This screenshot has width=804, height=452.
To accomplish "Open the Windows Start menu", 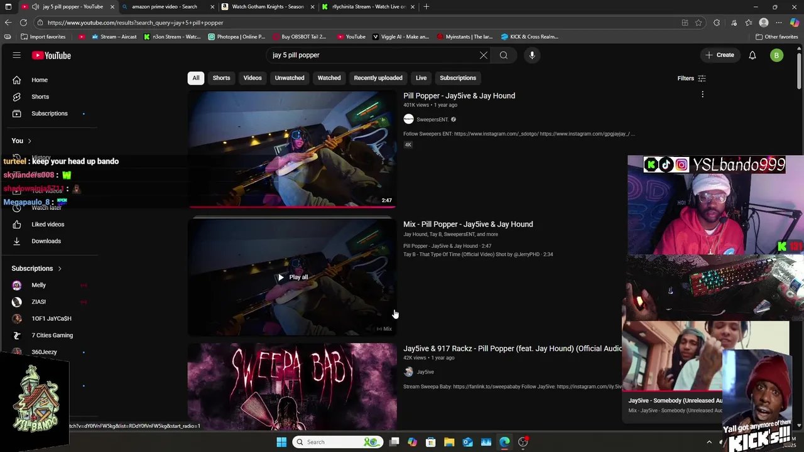I will (x=281, y=442).
